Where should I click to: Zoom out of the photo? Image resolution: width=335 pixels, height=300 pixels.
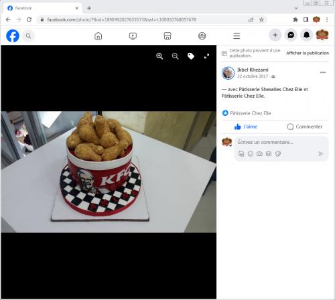[x=176, y=56]
